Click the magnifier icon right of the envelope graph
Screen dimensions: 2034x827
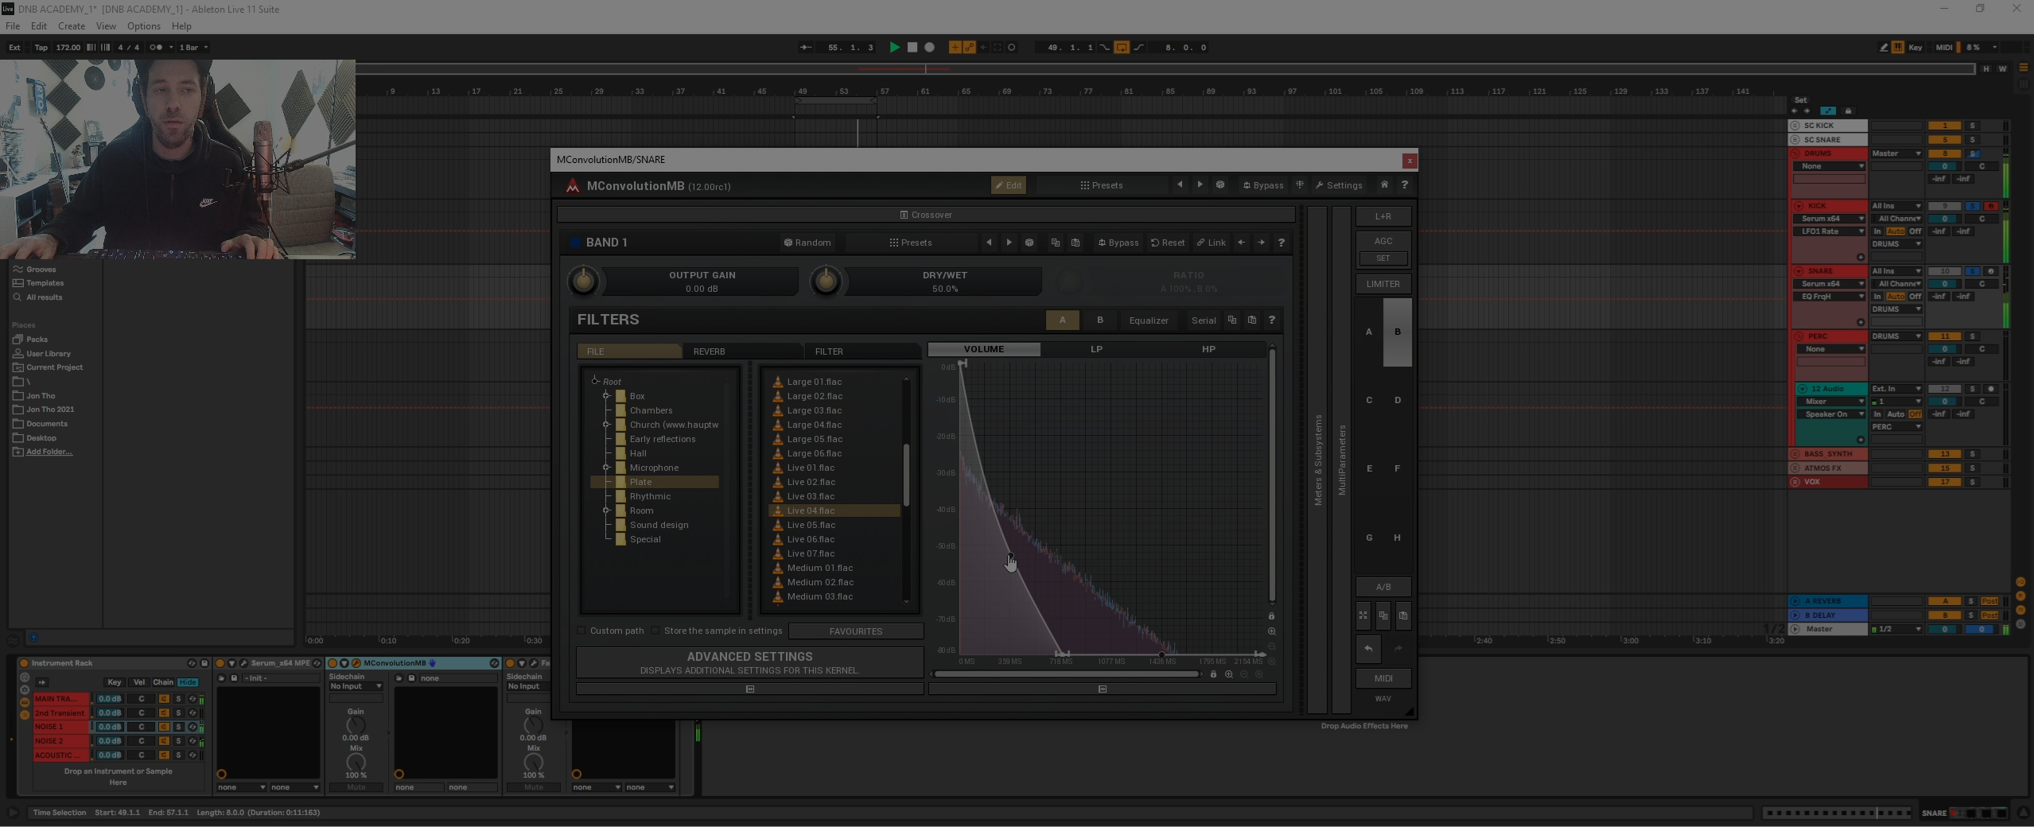coord(1271,631)
